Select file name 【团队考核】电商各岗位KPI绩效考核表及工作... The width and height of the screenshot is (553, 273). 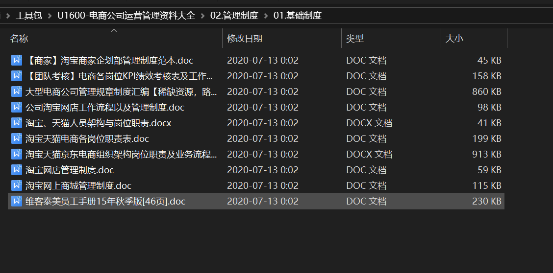pyautogui.click(x=119, y=76)
